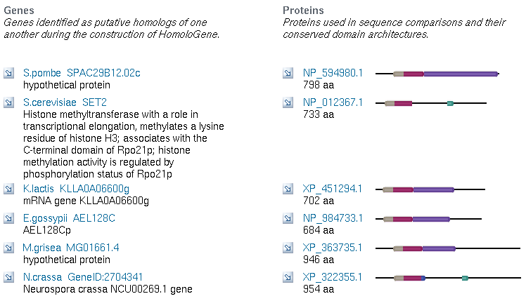
Task: Open protein record NP_984733.1
Action: coord(333,218)
